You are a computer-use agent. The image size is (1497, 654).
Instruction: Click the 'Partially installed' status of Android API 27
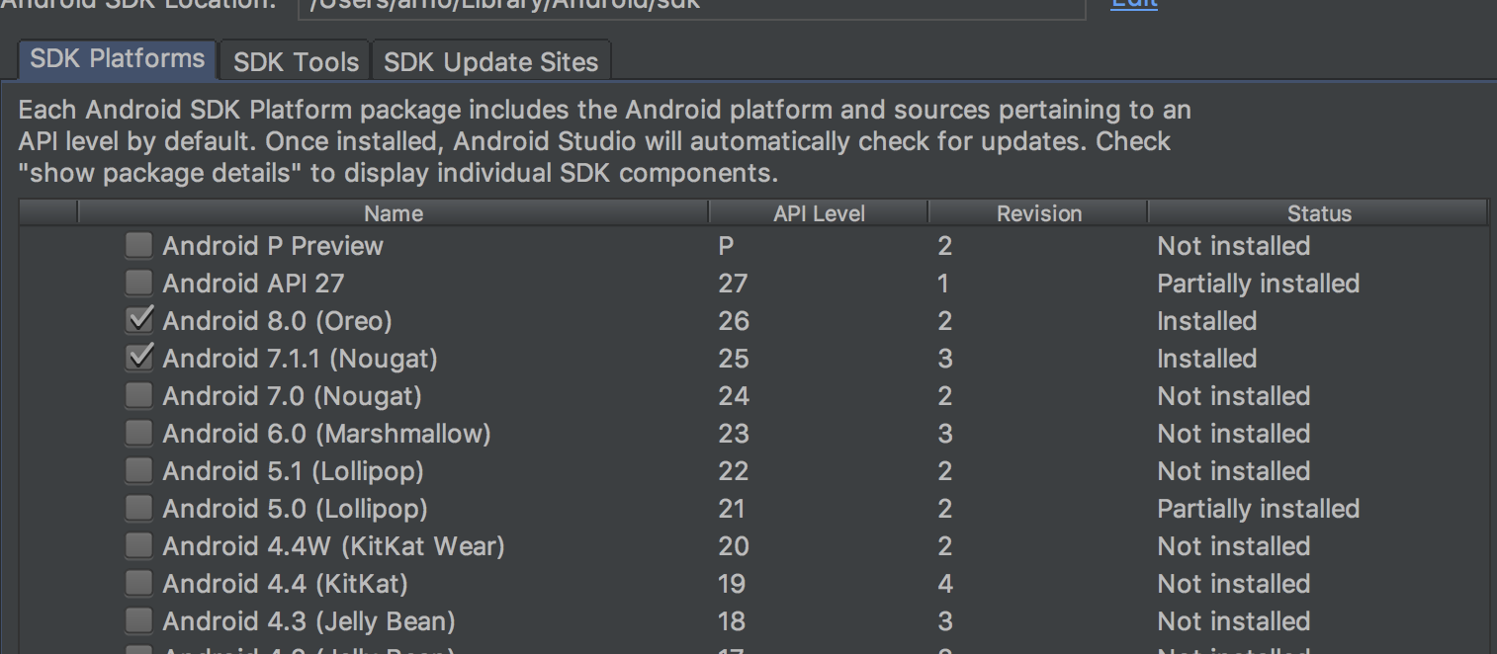[x=1259, y=284]
